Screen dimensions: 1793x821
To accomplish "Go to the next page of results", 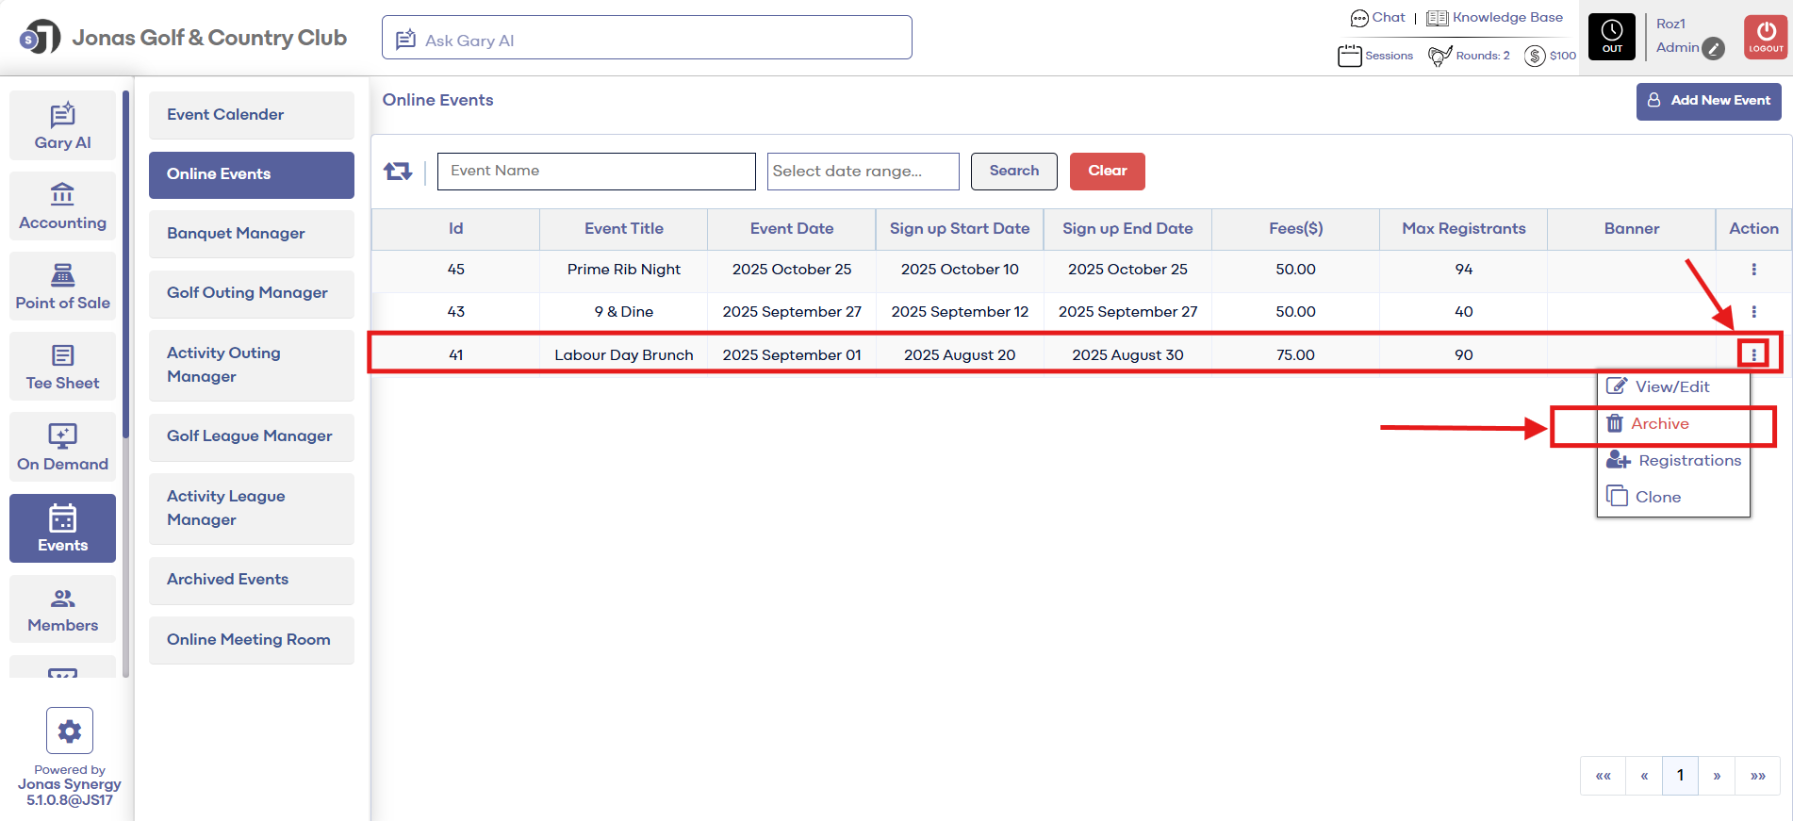I will point(1717,776).
